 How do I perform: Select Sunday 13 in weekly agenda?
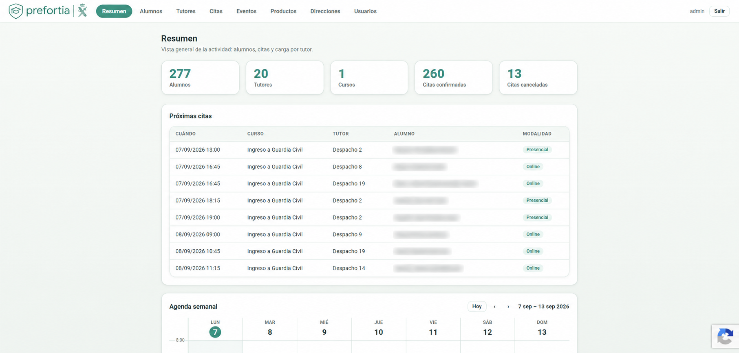point(542,332)
